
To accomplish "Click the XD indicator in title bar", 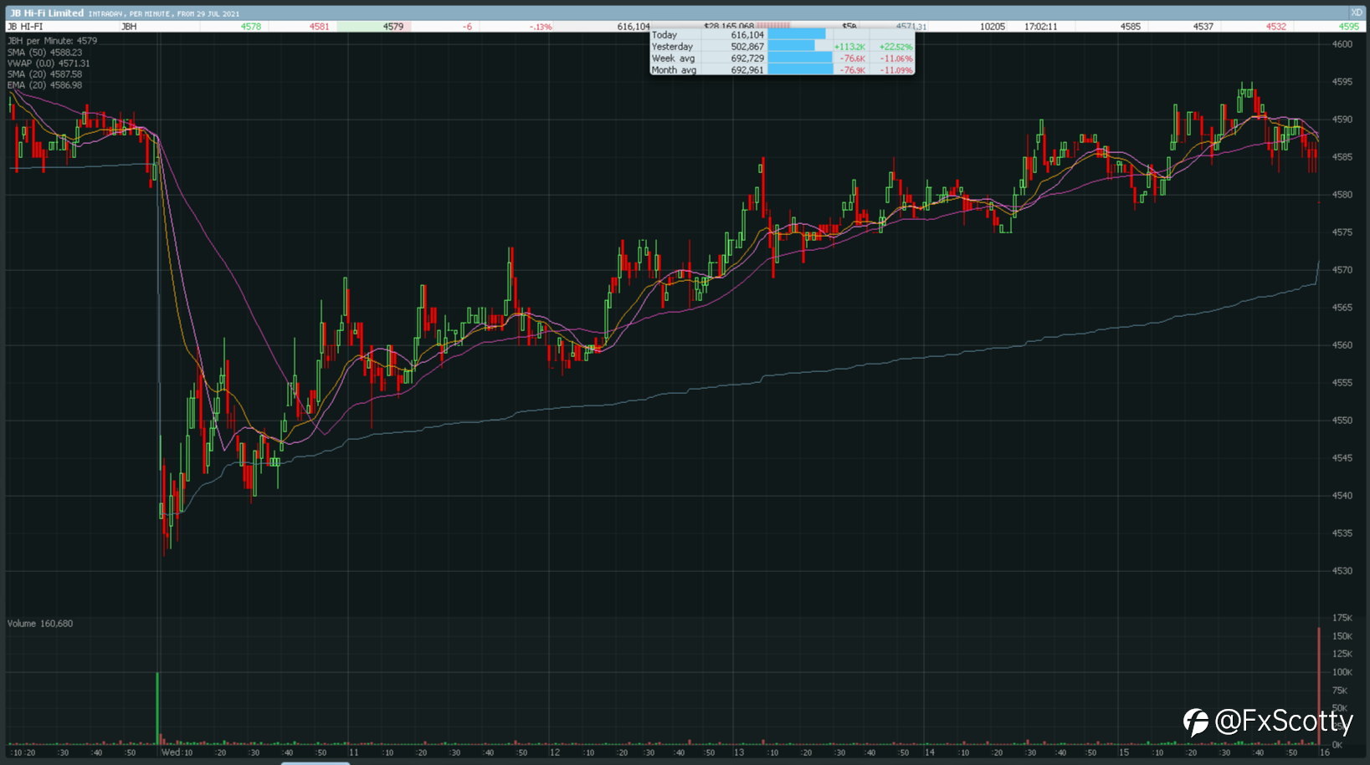I will click(x=1357, y=13).
